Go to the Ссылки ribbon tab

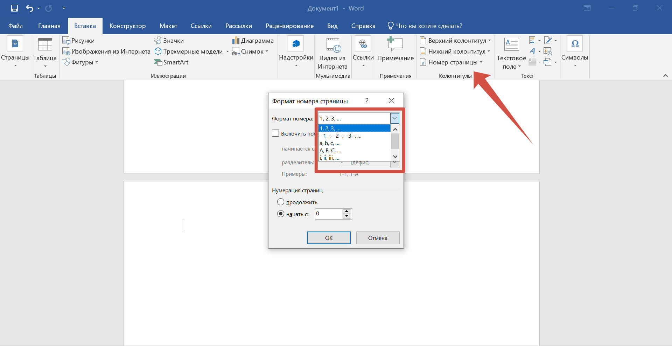point(201,26)
